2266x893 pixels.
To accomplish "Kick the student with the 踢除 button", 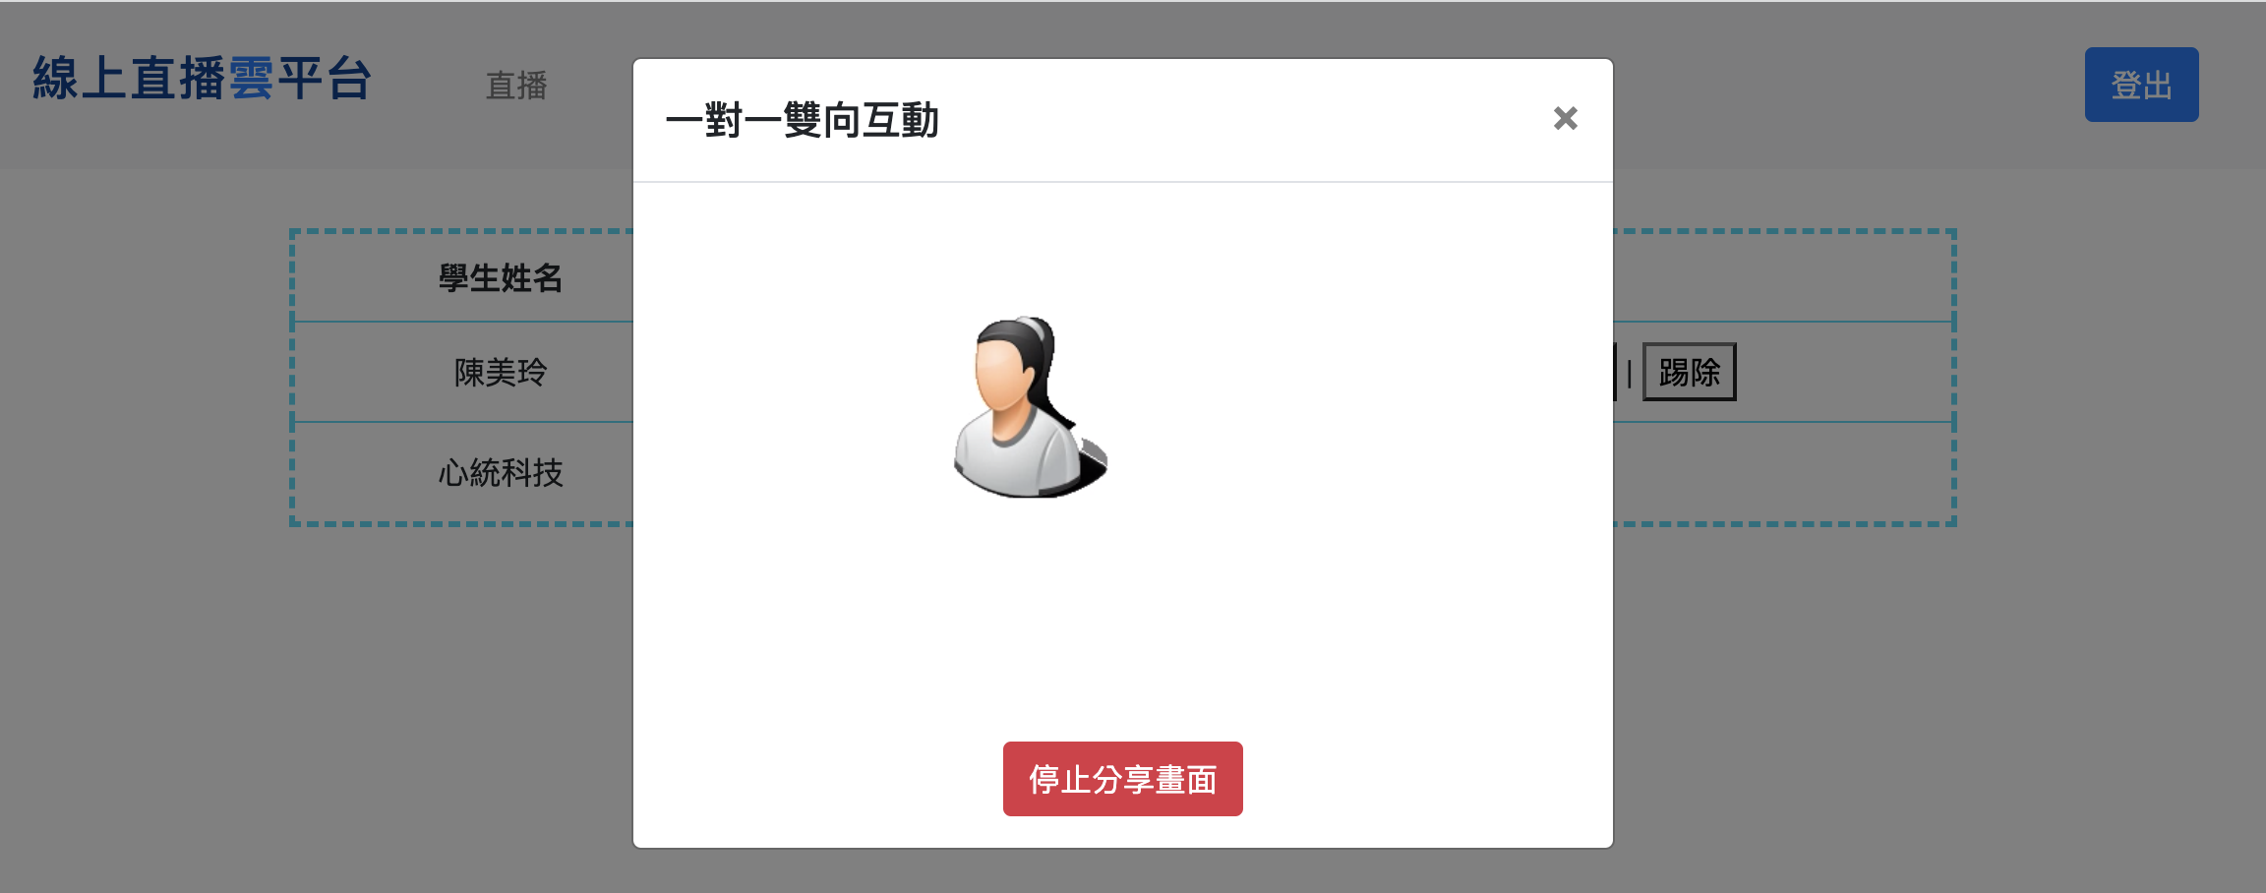I will pyautogui.click(x=1689, y=372).
